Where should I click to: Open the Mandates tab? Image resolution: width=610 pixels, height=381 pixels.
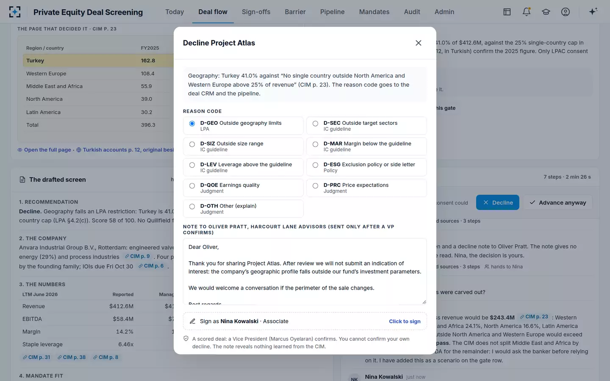pos(374,12)
